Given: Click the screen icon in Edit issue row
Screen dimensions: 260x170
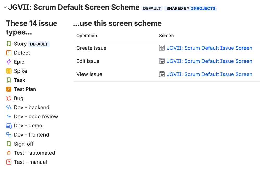Looking at the screenshot, I should tap(162, 61).
